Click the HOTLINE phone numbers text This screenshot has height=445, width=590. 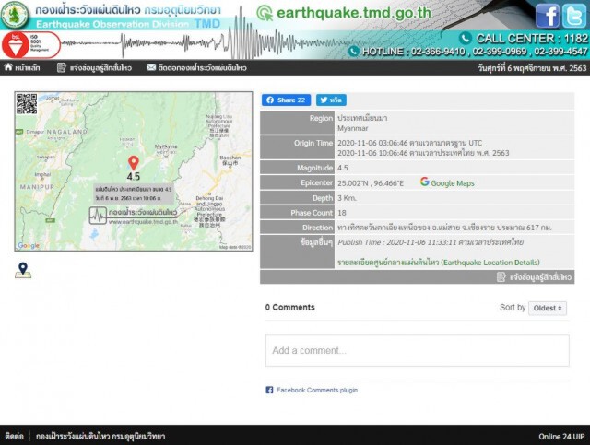(475, 52)
